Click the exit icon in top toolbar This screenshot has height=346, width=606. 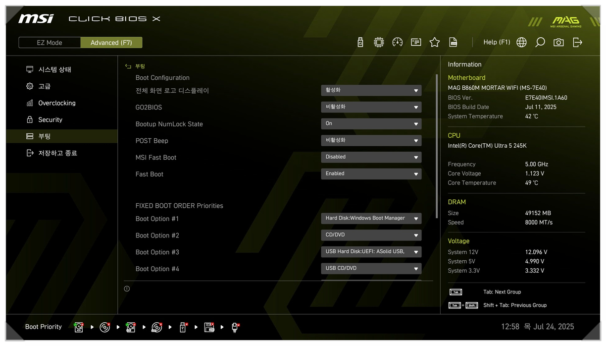[x=577, y=43]
